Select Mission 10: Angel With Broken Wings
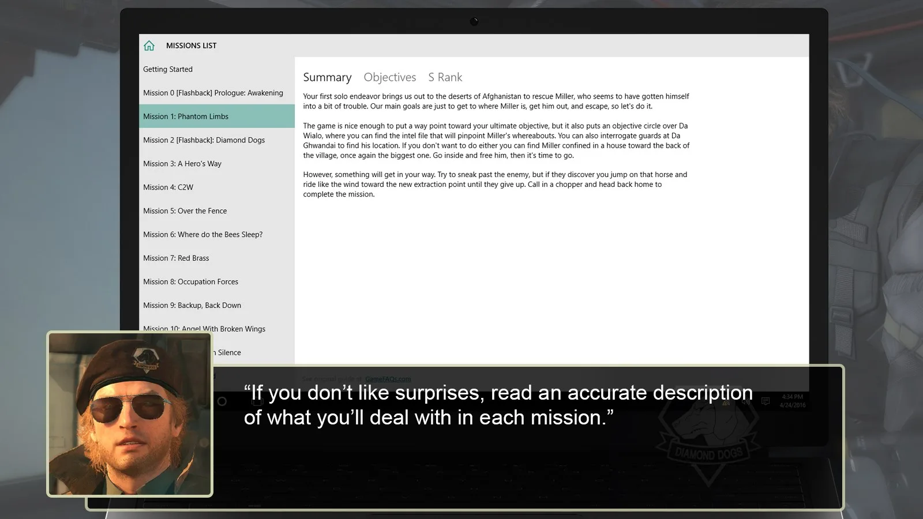Image resolution: width=923 pixels, height=519 pixels. 217,329
